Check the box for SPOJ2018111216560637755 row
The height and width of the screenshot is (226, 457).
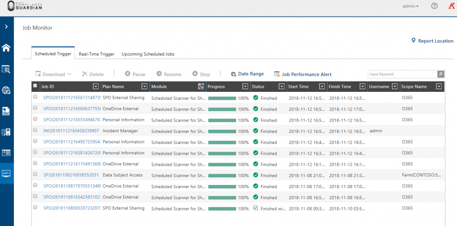click(35, 108)
